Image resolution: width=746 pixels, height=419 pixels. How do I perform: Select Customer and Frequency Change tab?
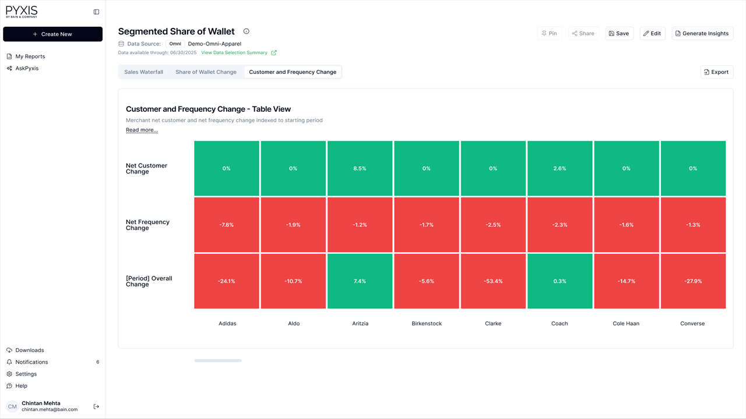pyautogui.click(x=293, y=72)
